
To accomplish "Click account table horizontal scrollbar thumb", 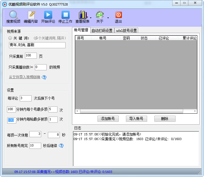I will click(131, 111).
